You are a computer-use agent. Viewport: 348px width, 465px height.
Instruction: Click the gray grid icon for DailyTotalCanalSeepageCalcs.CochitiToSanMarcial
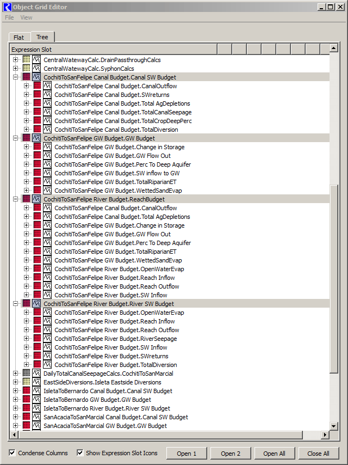click(x=26, y=374)
